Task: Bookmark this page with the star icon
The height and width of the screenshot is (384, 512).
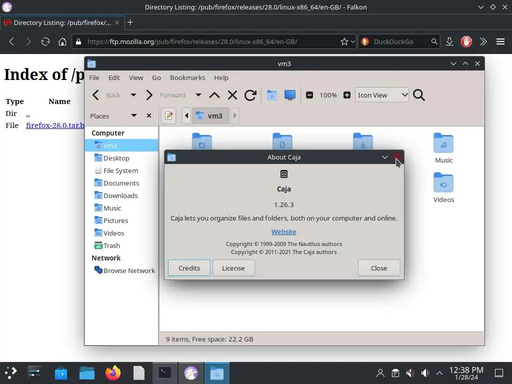Action: click(x=344, y=41)
